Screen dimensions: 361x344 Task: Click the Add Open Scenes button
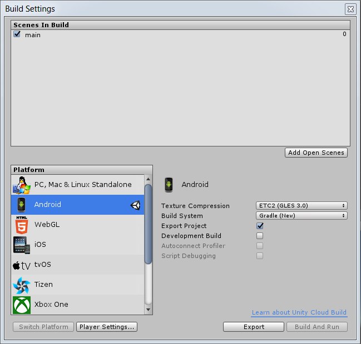[316, 153]
